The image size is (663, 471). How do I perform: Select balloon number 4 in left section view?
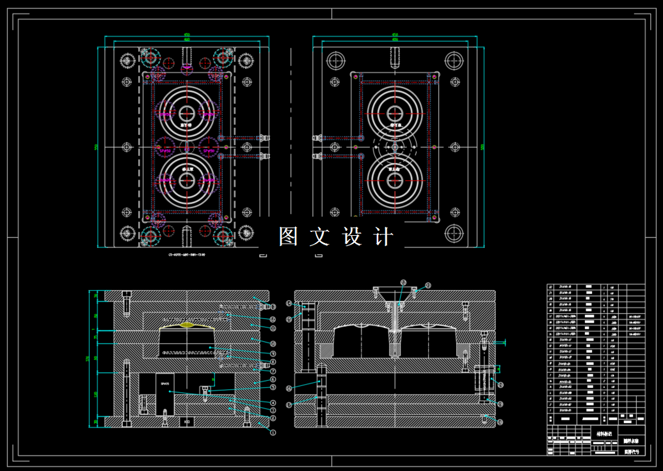click(273, 403)
